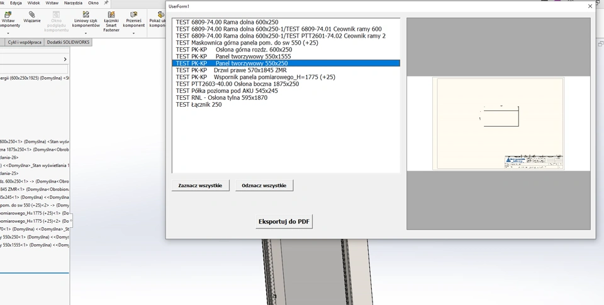Switch to Dodatki SOLIDWORKS tab
This screenshot has width=604, height=305.
(68, 42)
